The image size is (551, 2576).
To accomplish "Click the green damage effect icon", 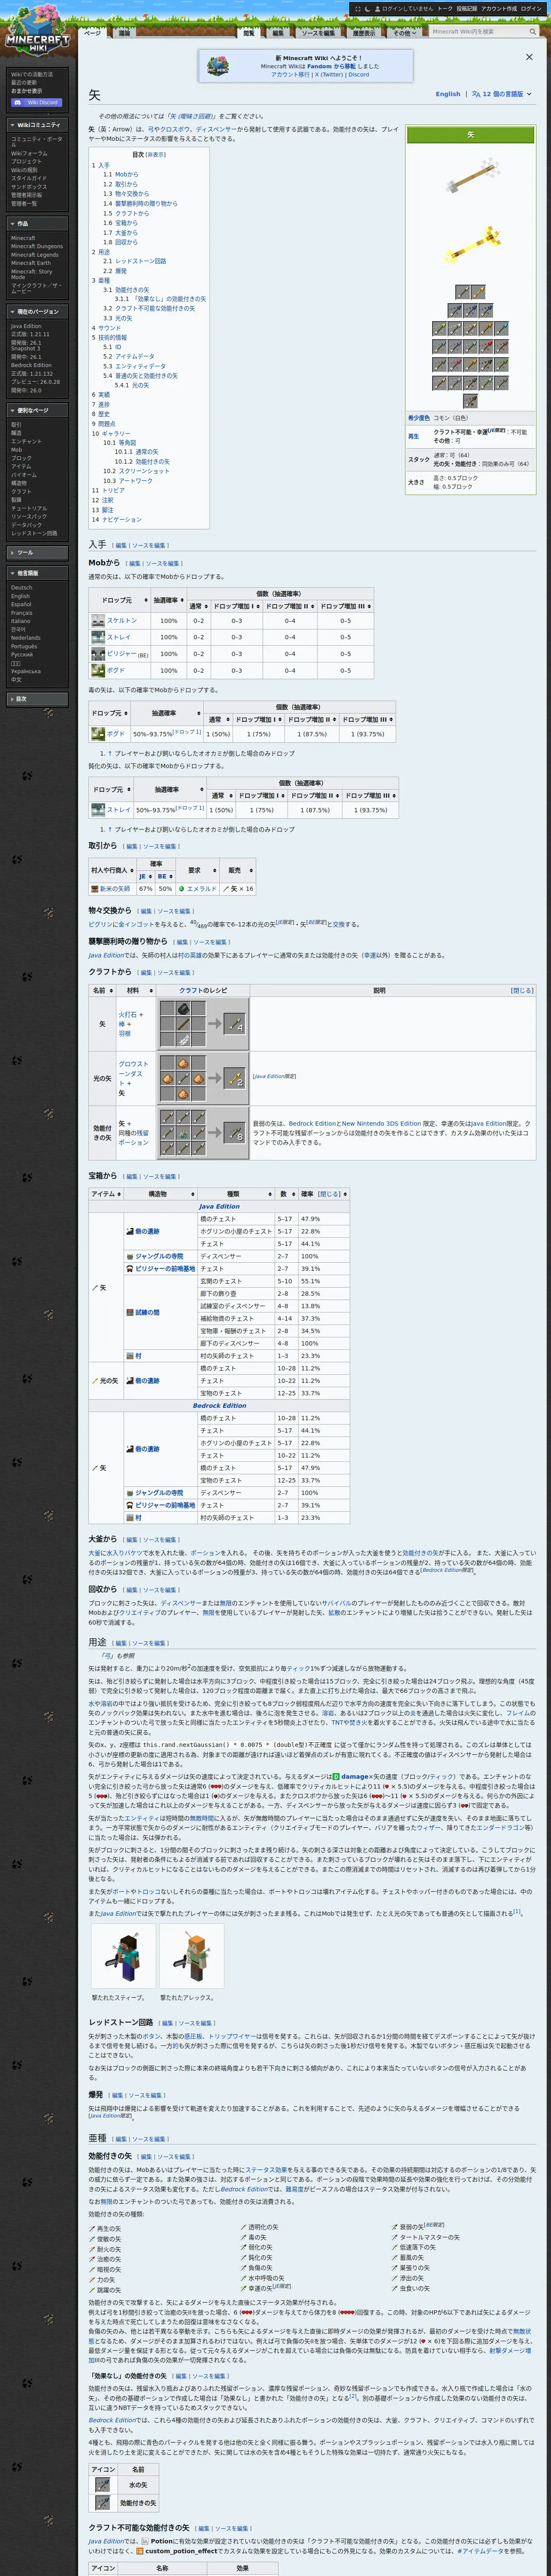I will coord(336,1777).
